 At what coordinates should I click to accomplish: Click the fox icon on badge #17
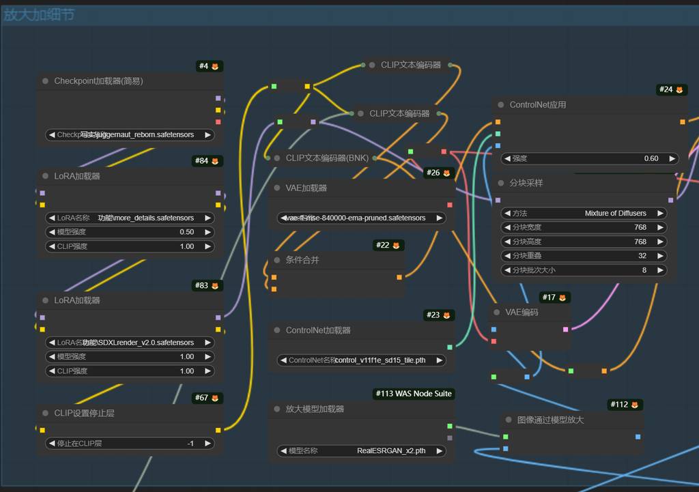(x=562, y=298)
